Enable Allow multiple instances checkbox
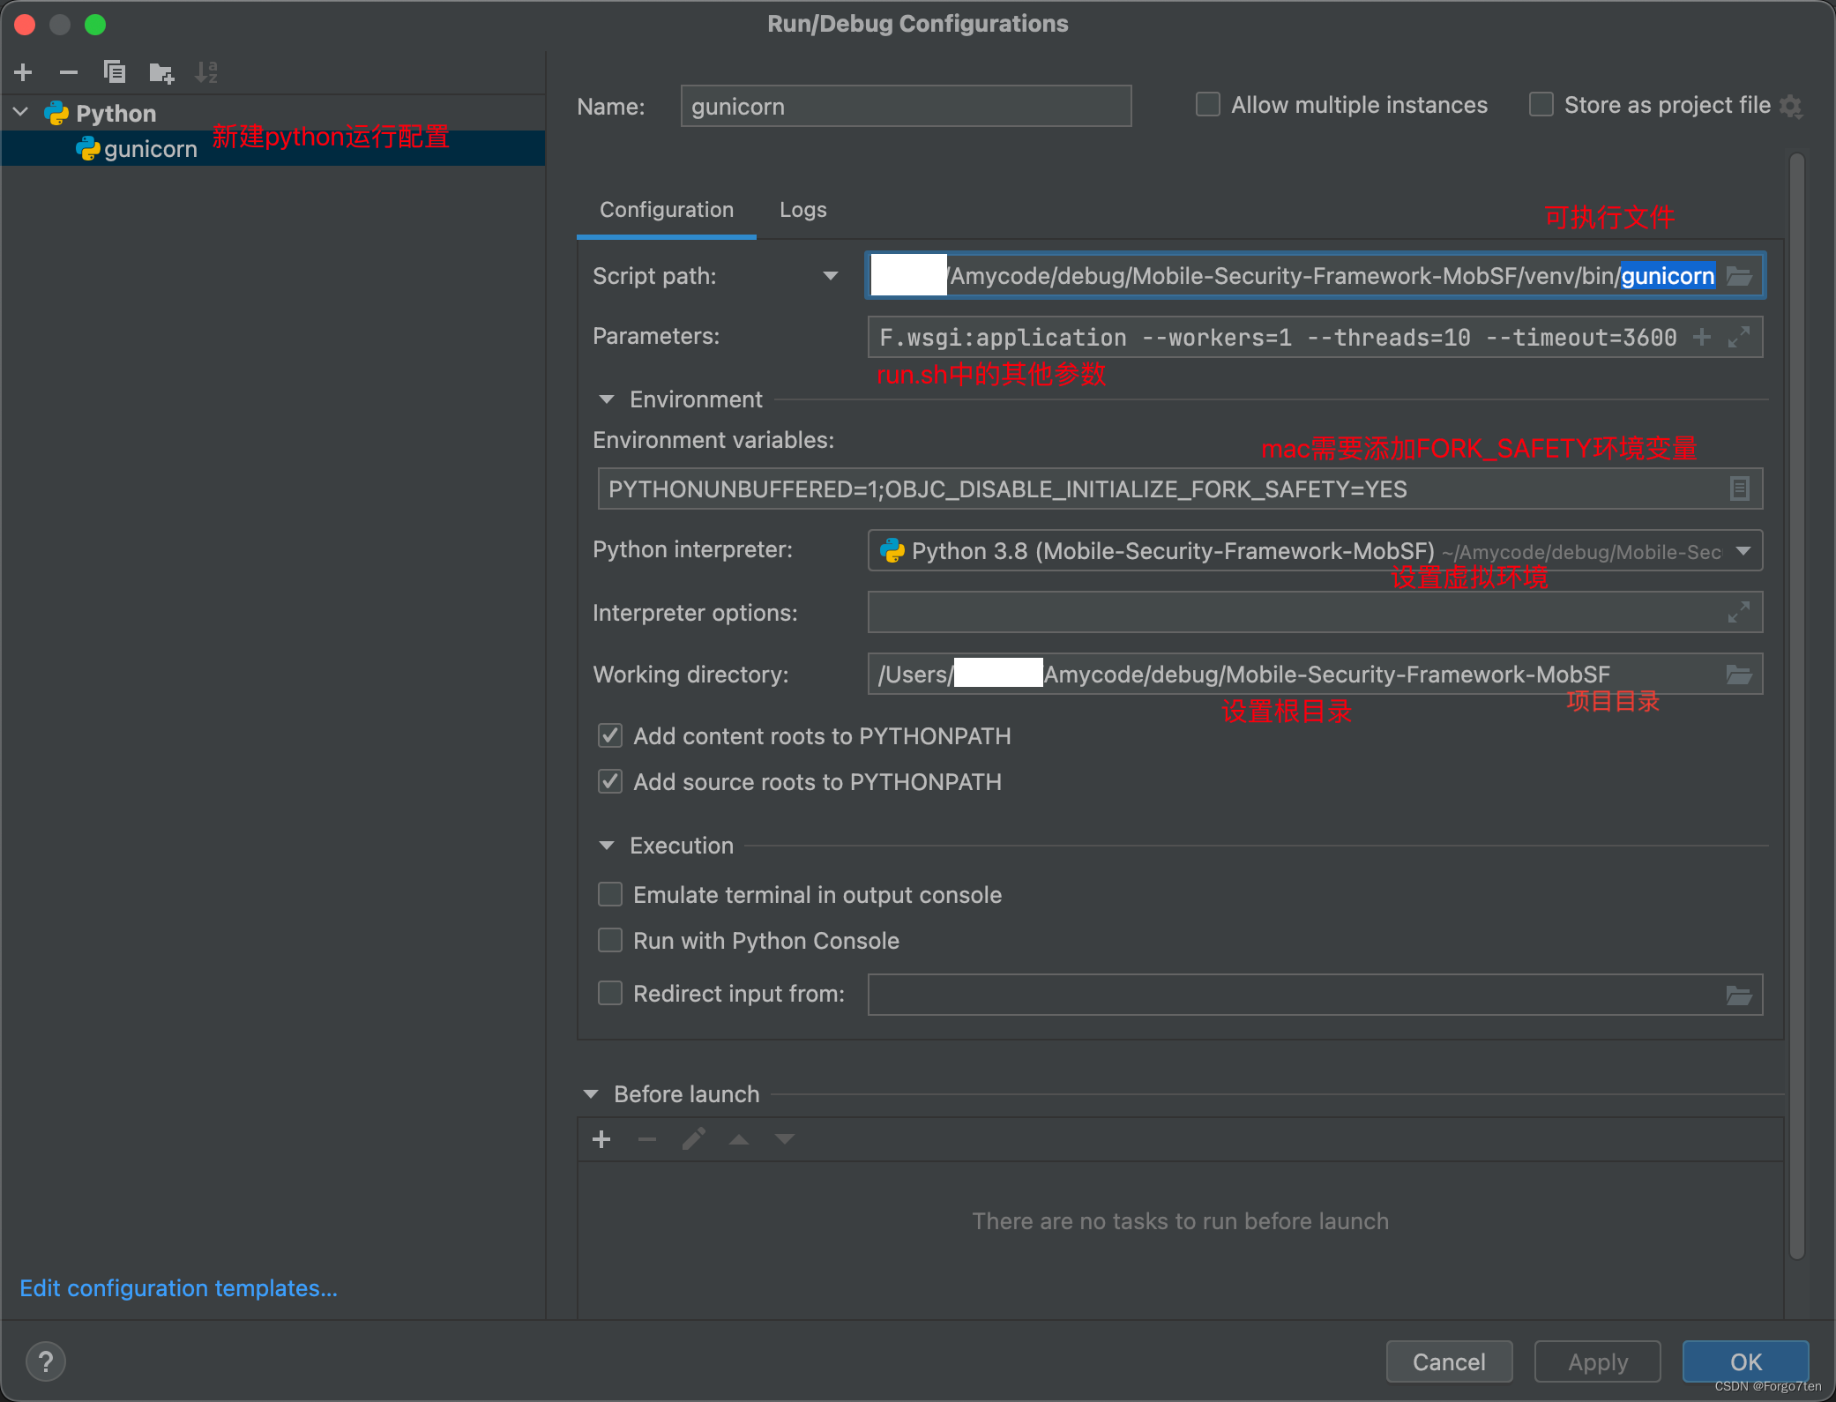 point(1208,105)
